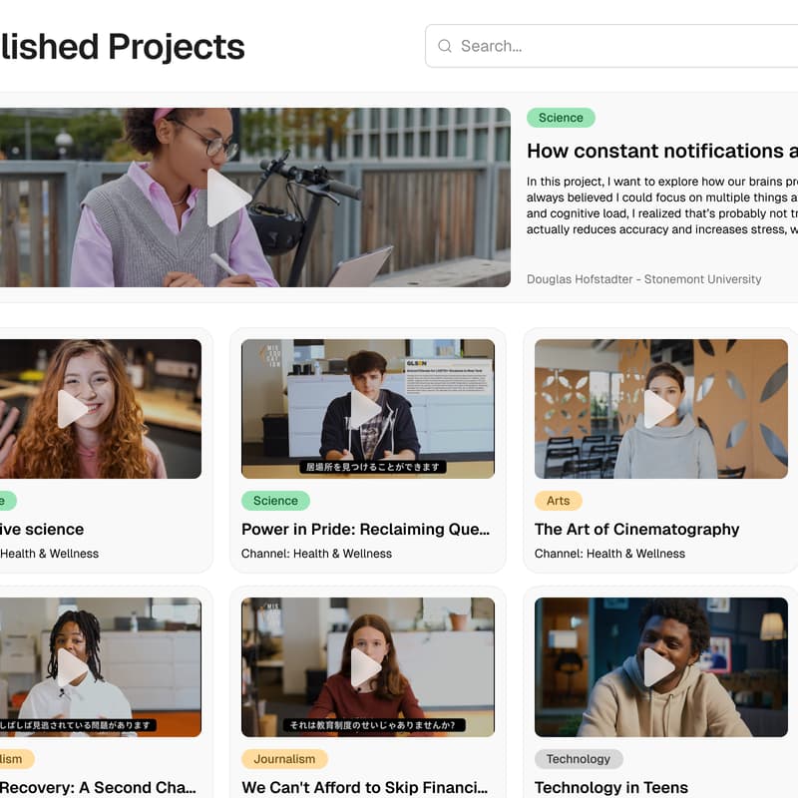Open Power in Pride: Reclaiming Que... title
798x798 pixels.
point(365,530)
